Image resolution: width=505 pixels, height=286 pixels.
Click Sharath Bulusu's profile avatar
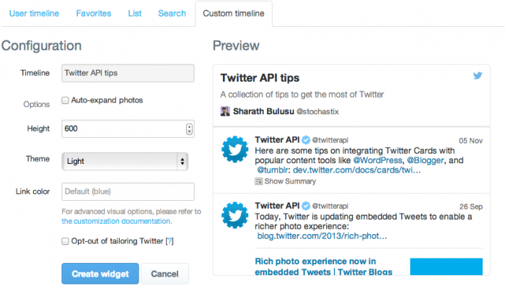225,111
